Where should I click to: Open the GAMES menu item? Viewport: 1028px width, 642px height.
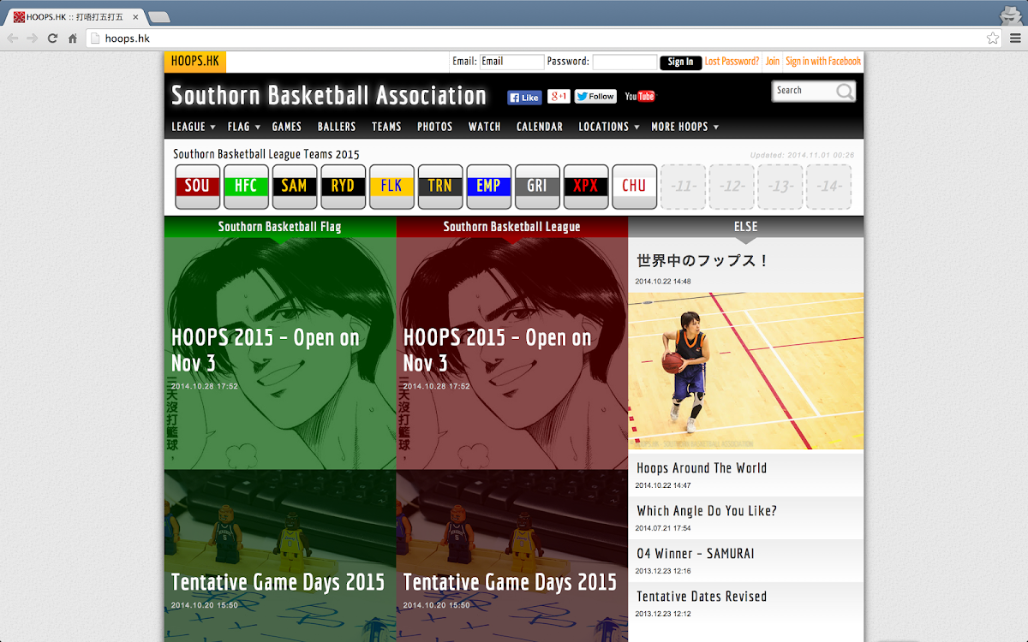click(x=287, y=127)
